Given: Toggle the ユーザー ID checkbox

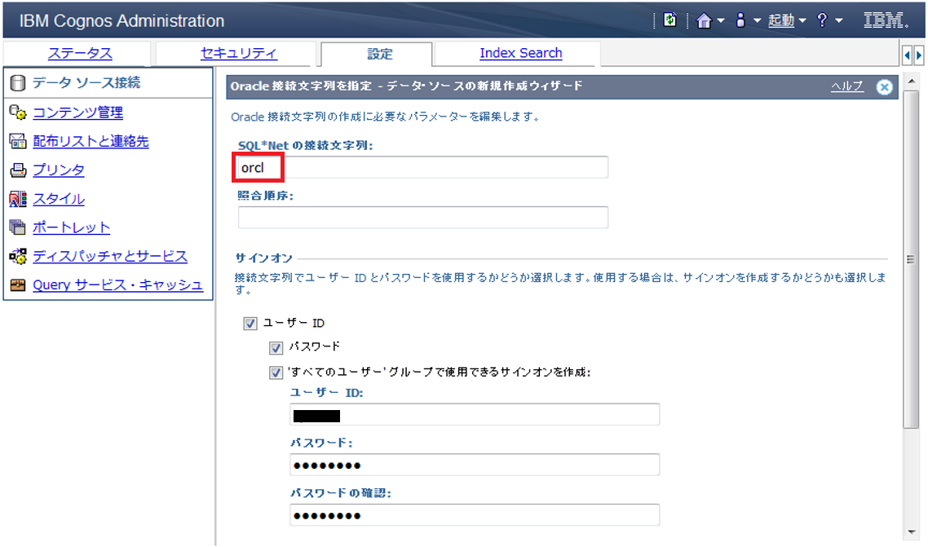Looking at the screenshot, I should pyautogui.click(x=250, y=324).
